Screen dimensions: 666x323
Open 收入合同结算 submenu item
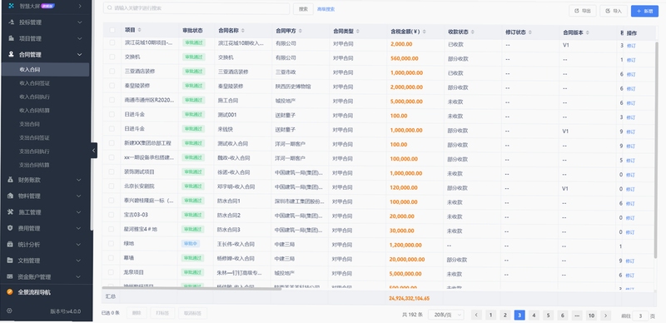(35, 110)
